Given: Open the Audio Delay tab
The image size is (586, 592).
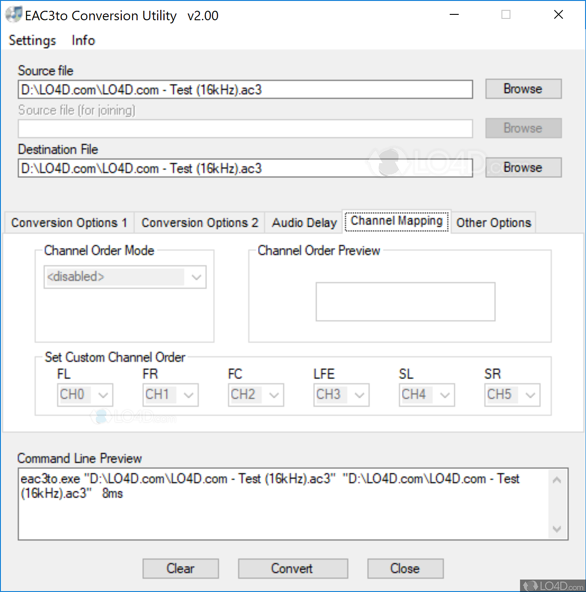Looking at the screenshot, I should pyautogui.click(x=304, y=223).
